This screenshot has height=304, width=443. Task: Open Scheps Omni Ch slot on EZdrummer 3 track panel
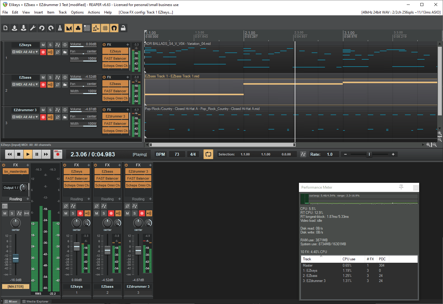tap(115, 131)
